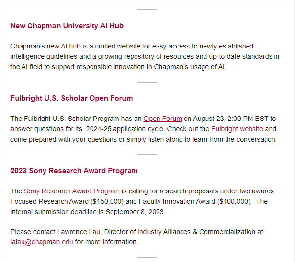Click the name "Lawrence Lau"
The image size is (295, 262).
[76, 232]
